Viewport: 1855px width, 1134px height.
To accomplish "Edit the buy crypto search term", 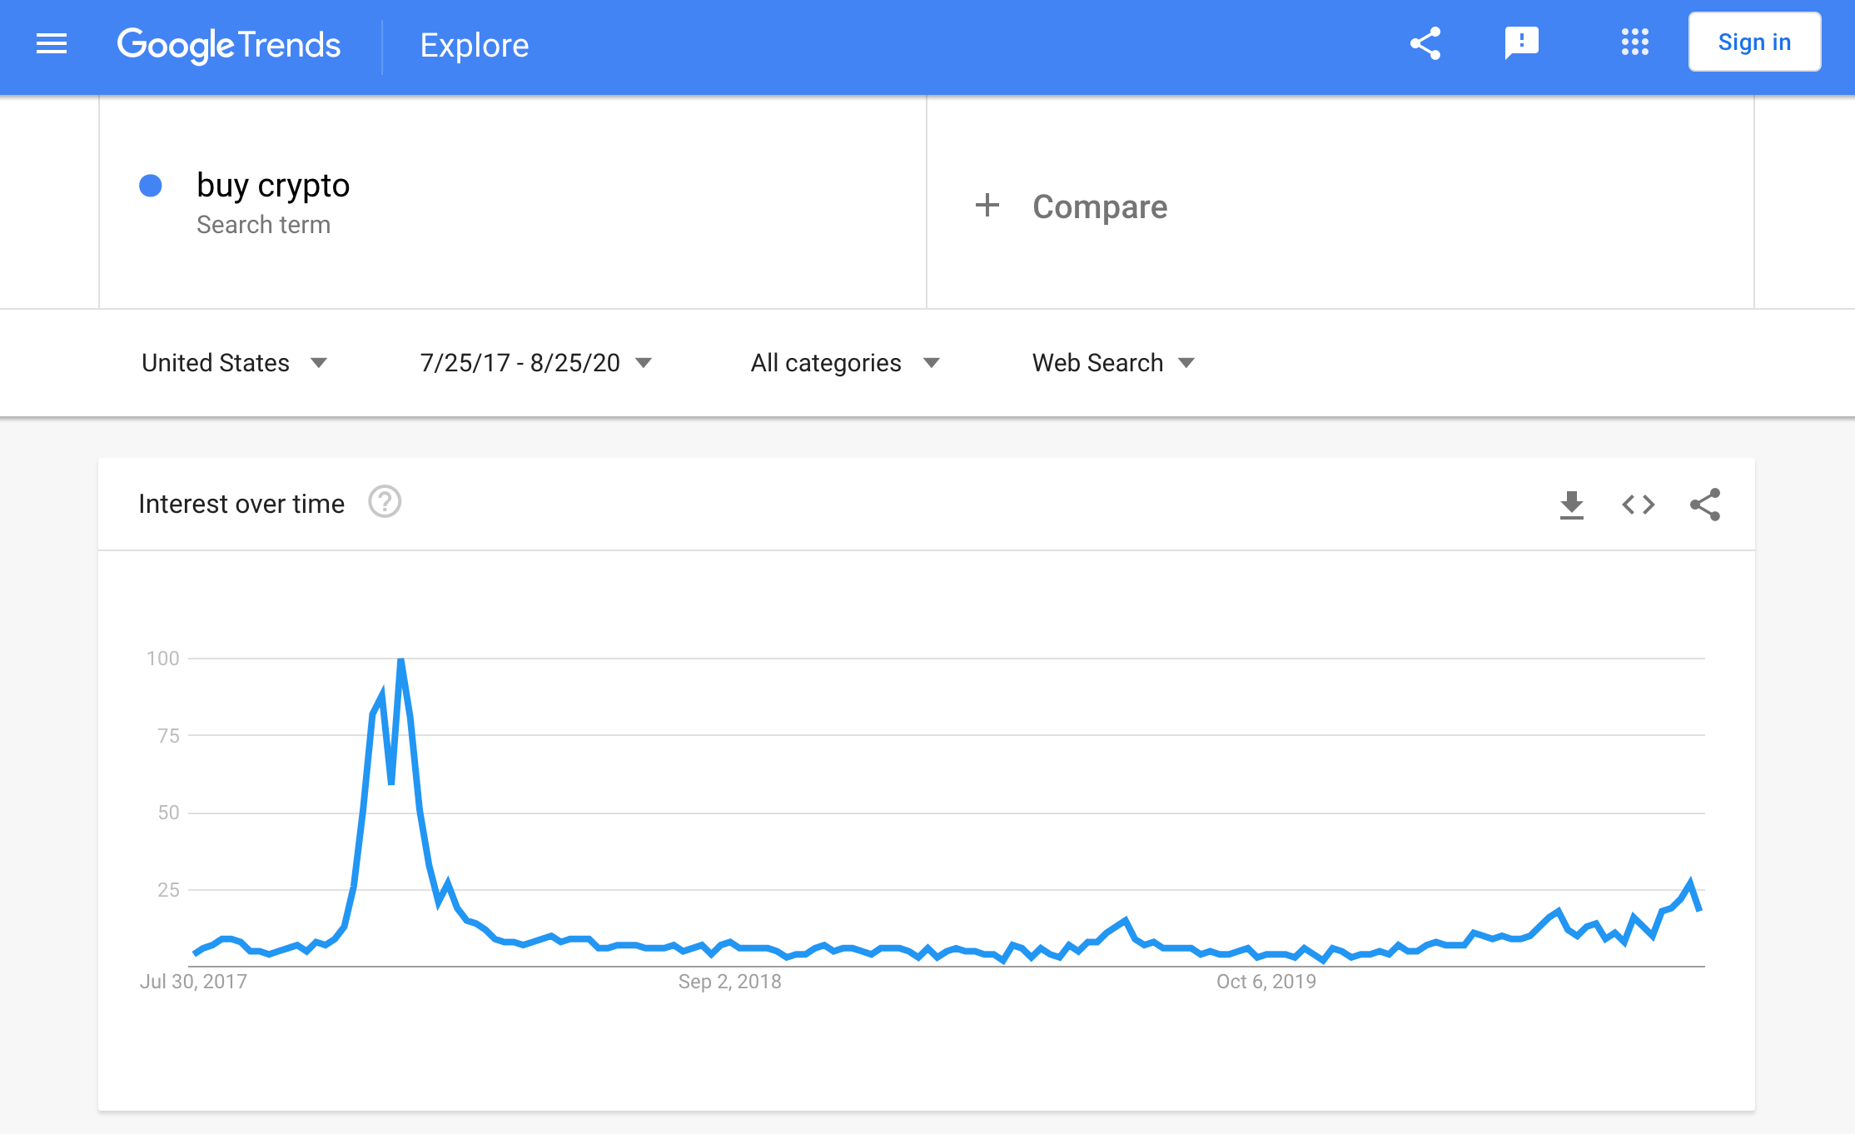I will [x=273, y=186].
